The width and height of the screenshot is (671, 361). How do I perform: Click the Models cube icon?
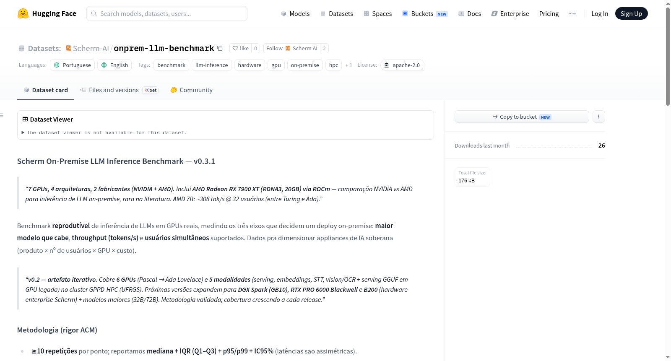point(283,13)
